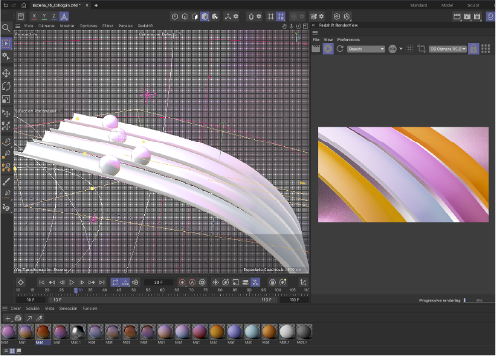Toggle timeline loop playback mode

point(115,283)
